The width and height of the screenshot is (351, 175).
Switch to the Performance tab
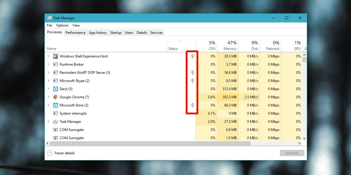pos(75,32)
